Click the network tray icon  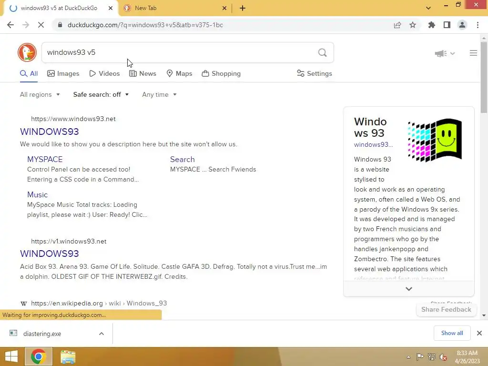(x=432, y=357)
